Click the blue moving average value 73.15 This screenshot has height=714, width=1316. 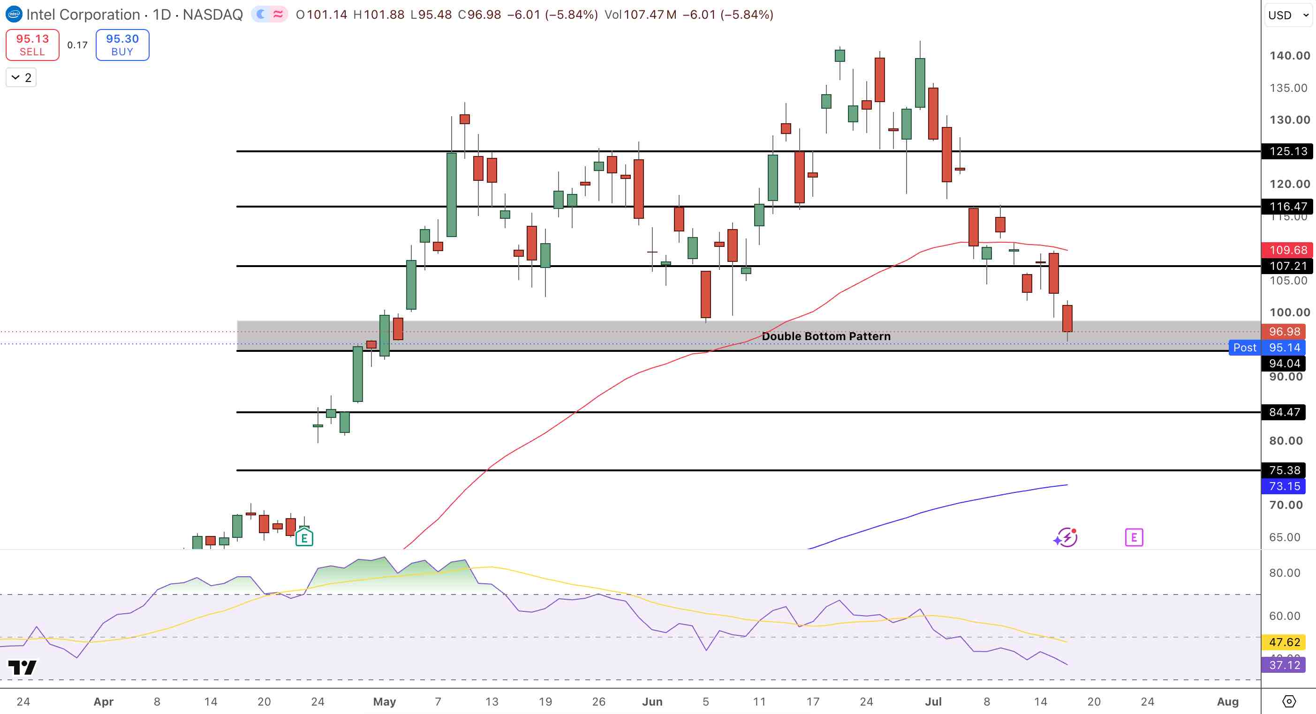pos(1284,486)
